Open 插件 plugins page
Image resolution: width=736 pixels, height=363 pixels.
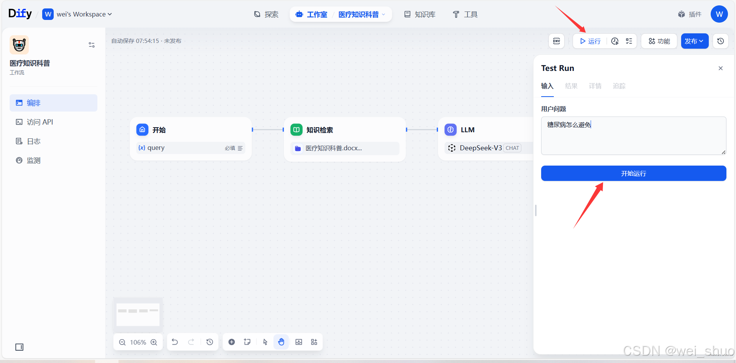(x=690, y=15)
